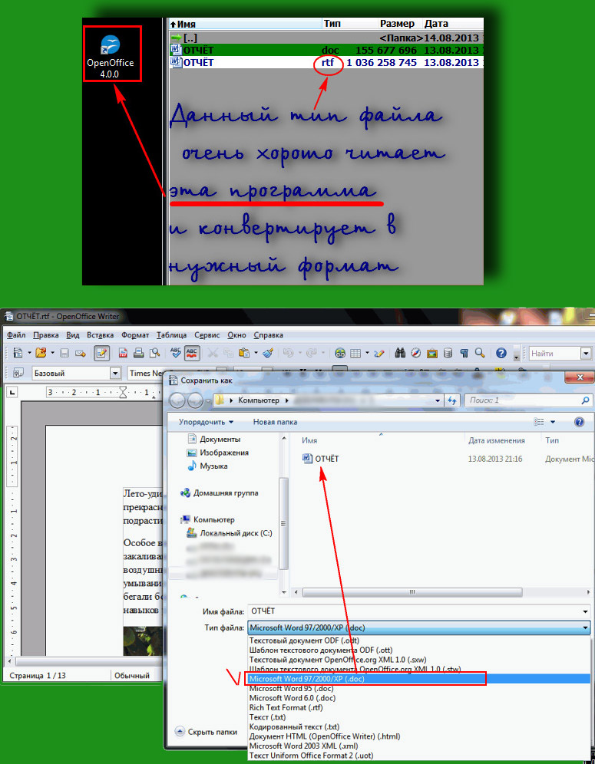The image size is (595, 764).
Task: Open the 'Таблица' menu
Action: coord(171,335)
